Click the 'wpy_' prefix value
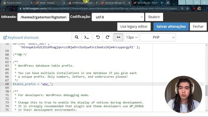This screenshot has width=208, height=117. click(46, 84)
